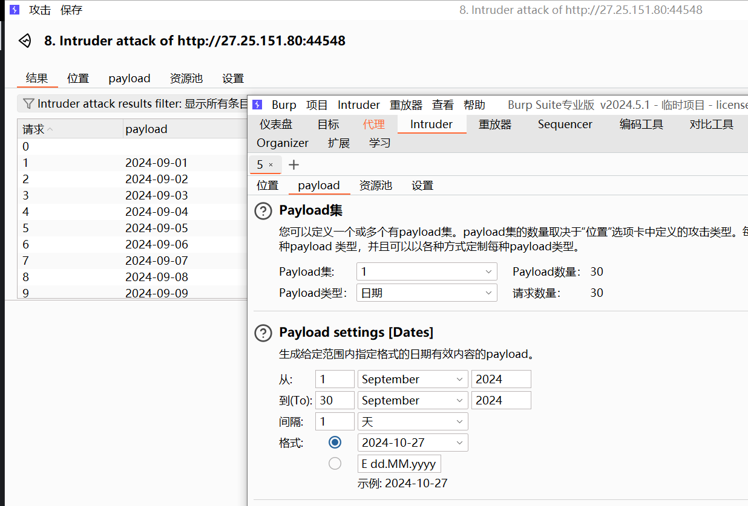This screenshot has width=748, height=506.
Task: Switch to the 重放器 main tab
Action: (x=494, y=125)
